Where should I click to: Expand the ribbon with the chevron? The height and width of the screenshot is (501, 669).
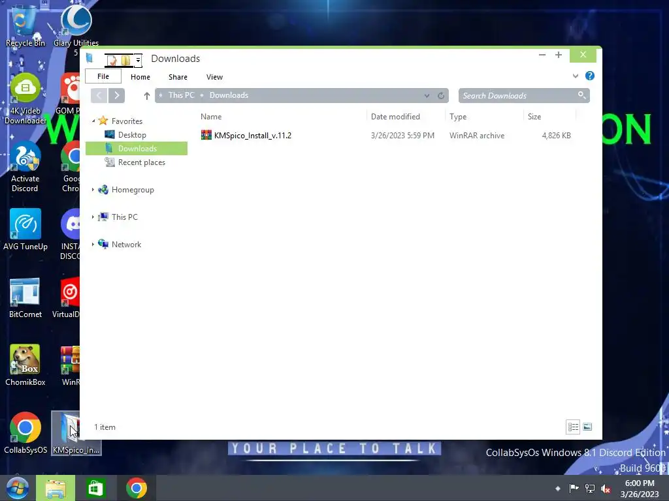click(x=576, y=76)
